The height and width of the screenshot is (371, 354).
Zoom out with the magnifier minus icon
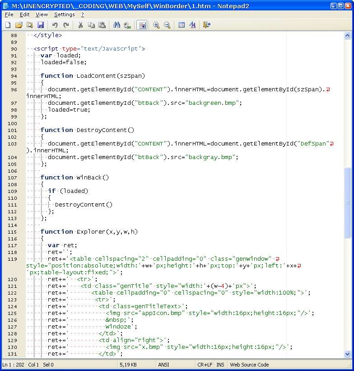coord(167,25)
